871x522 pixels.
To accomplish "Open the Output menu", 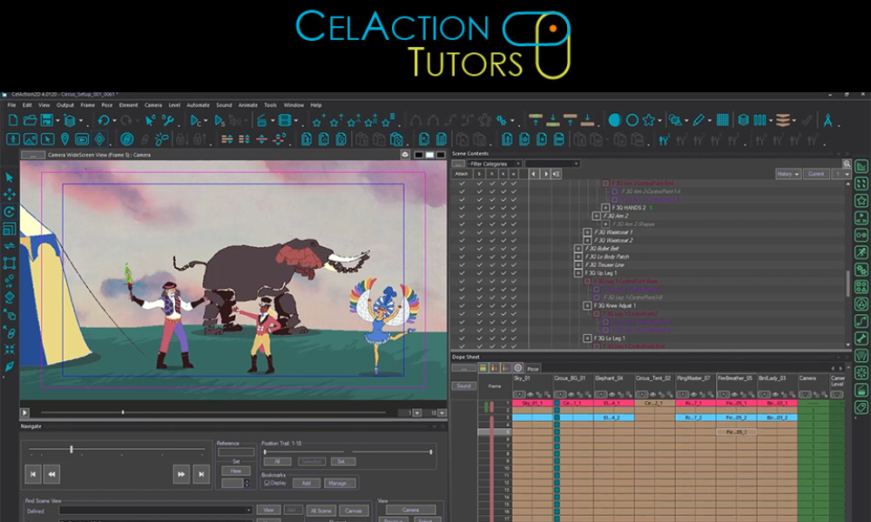I will [x=65, y=105].
